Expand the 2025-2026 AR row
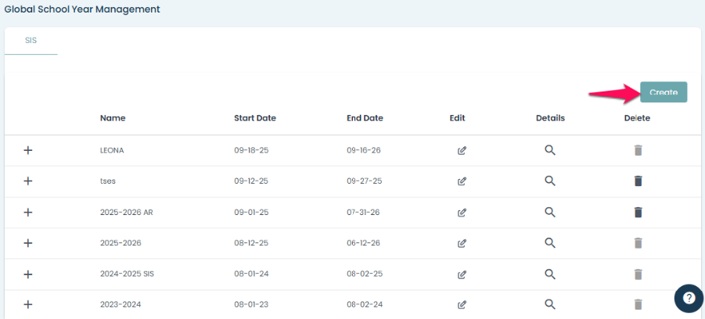705x319 pixels. (28, 212)
